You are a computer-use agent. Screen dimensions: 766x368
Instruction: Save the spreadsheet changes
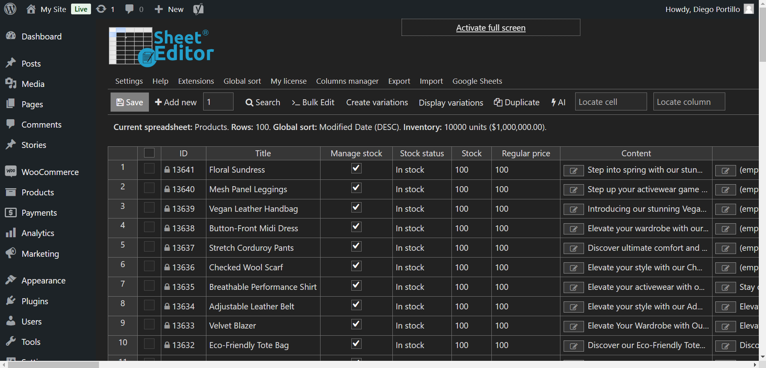[130, 102]
